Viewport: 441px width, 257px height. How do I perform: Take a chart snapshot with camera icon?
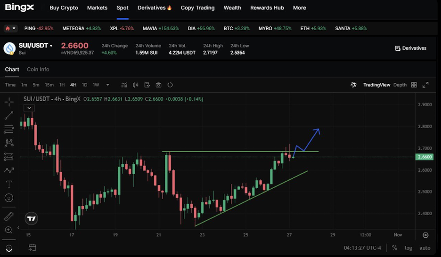click(158, 85)
